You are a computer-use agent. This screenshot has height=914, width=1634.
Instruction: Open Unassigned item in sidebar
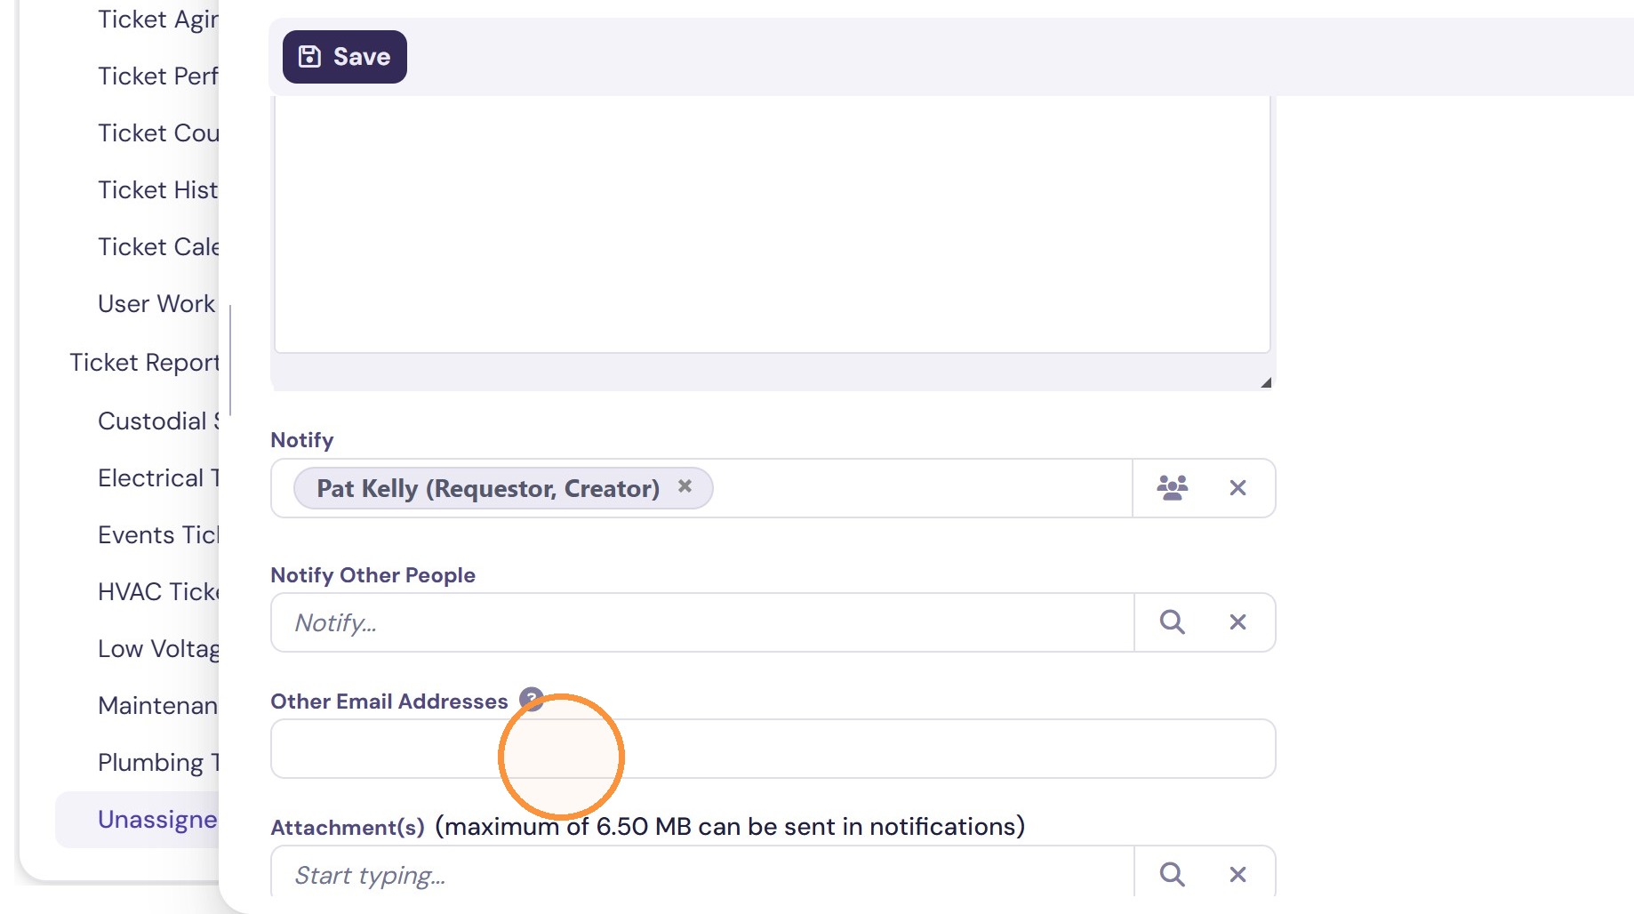157,820
